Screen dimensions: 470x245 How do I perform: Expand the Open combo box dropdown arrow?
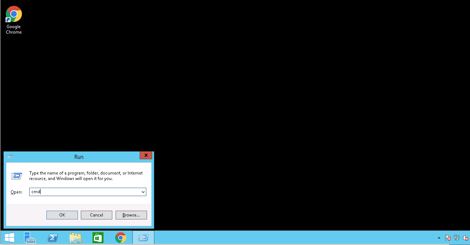[x=143, y=192]
